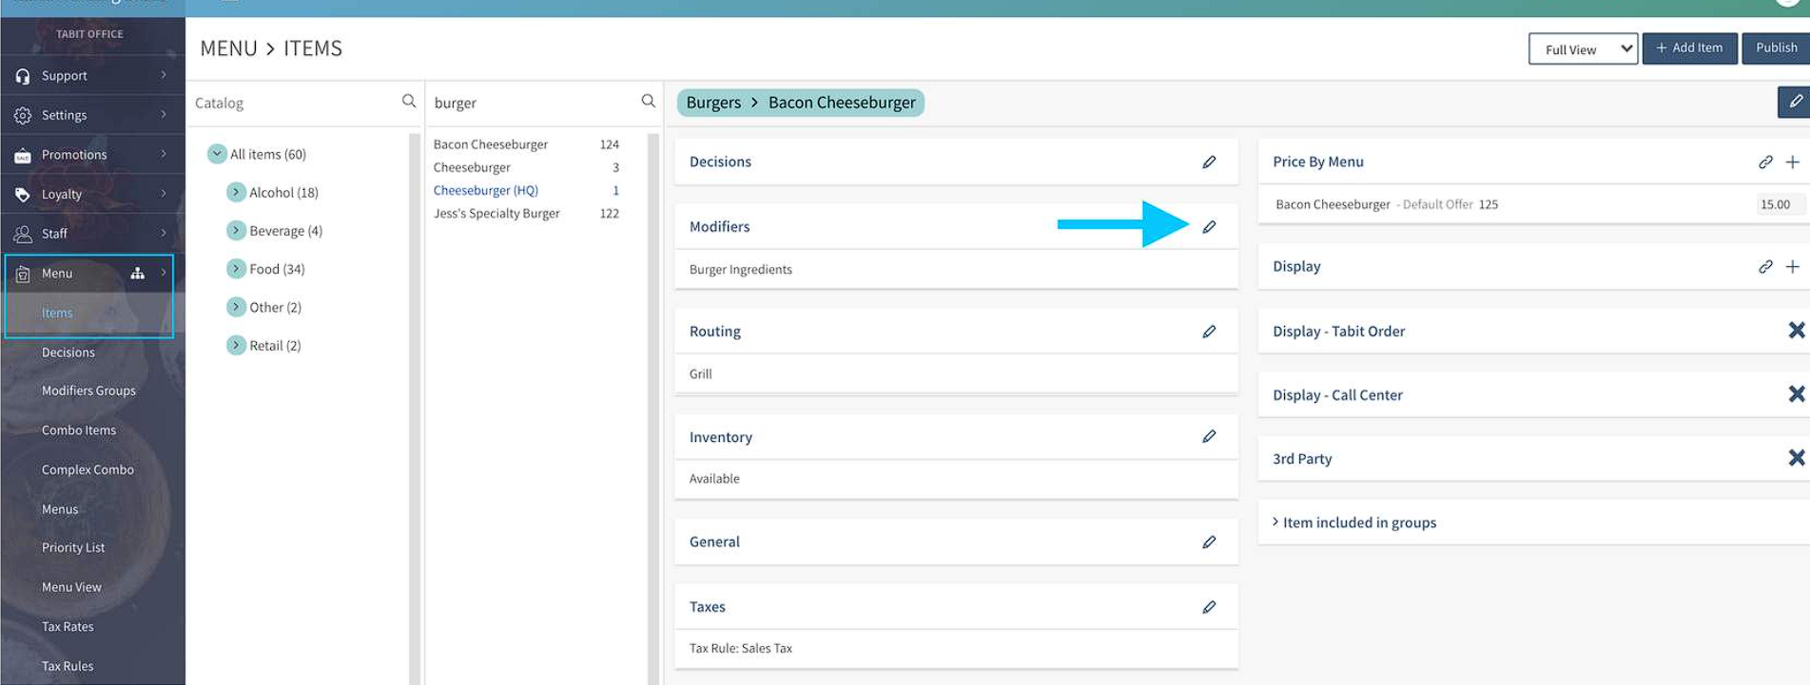Open the Full View dropdown
Image resolution: width=1810 pixels, height=685 pixels.
tap(1583, 49)
